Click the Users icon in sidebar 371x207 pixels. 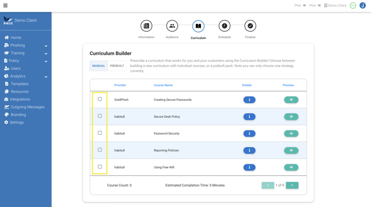coord(6,68)
